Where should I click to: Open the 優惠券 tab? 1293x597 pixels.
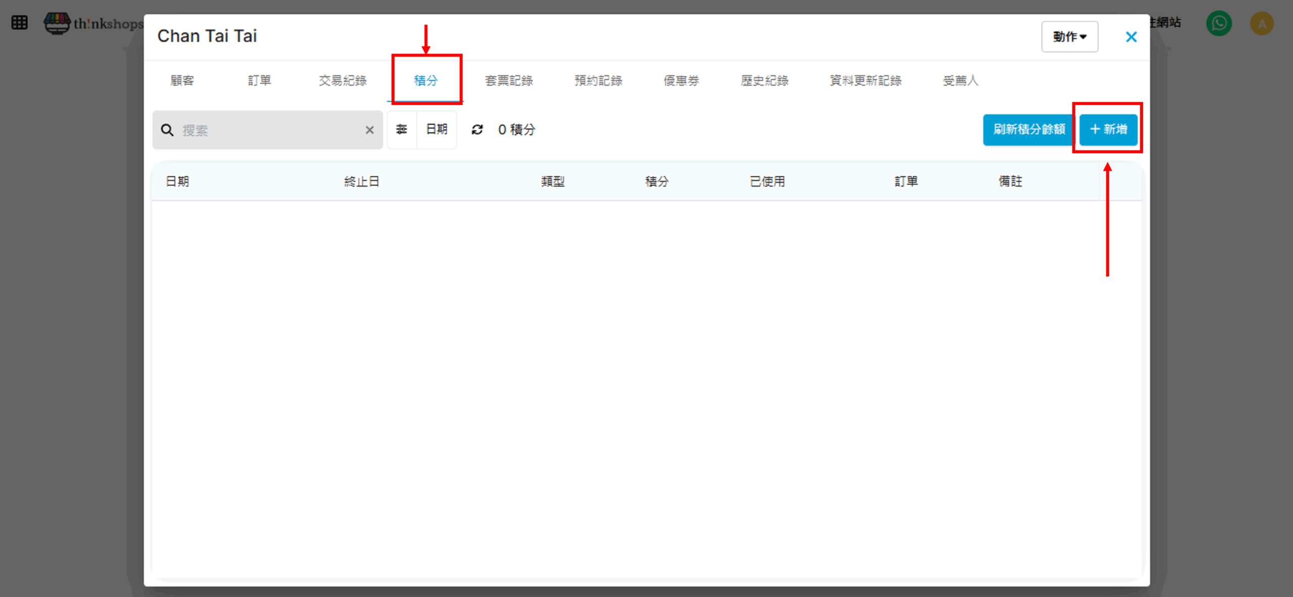681,80
